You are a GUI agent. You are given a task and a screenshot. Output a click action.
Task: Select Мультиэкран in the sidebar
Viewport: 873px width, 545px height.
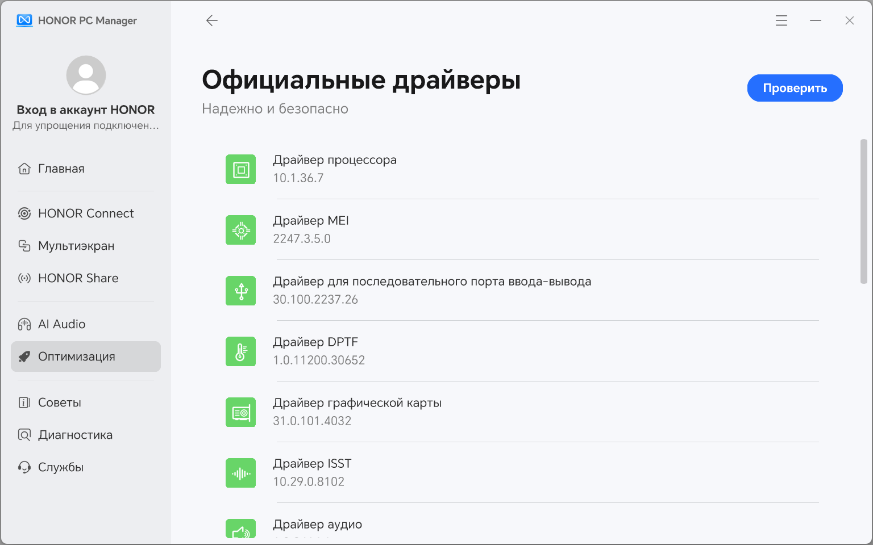click(76, 246)
